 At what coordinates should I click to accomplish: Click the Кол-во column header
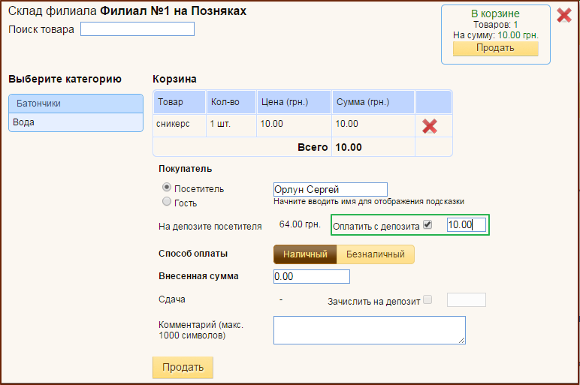coord(231,102)
